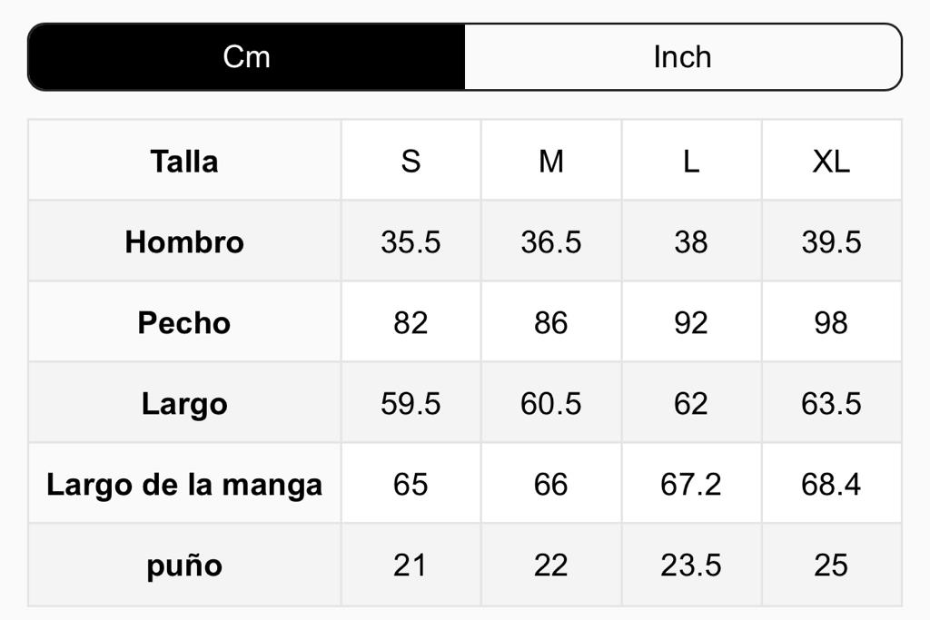
Task: Select the S size column header
Action: (x=411, y=162)
